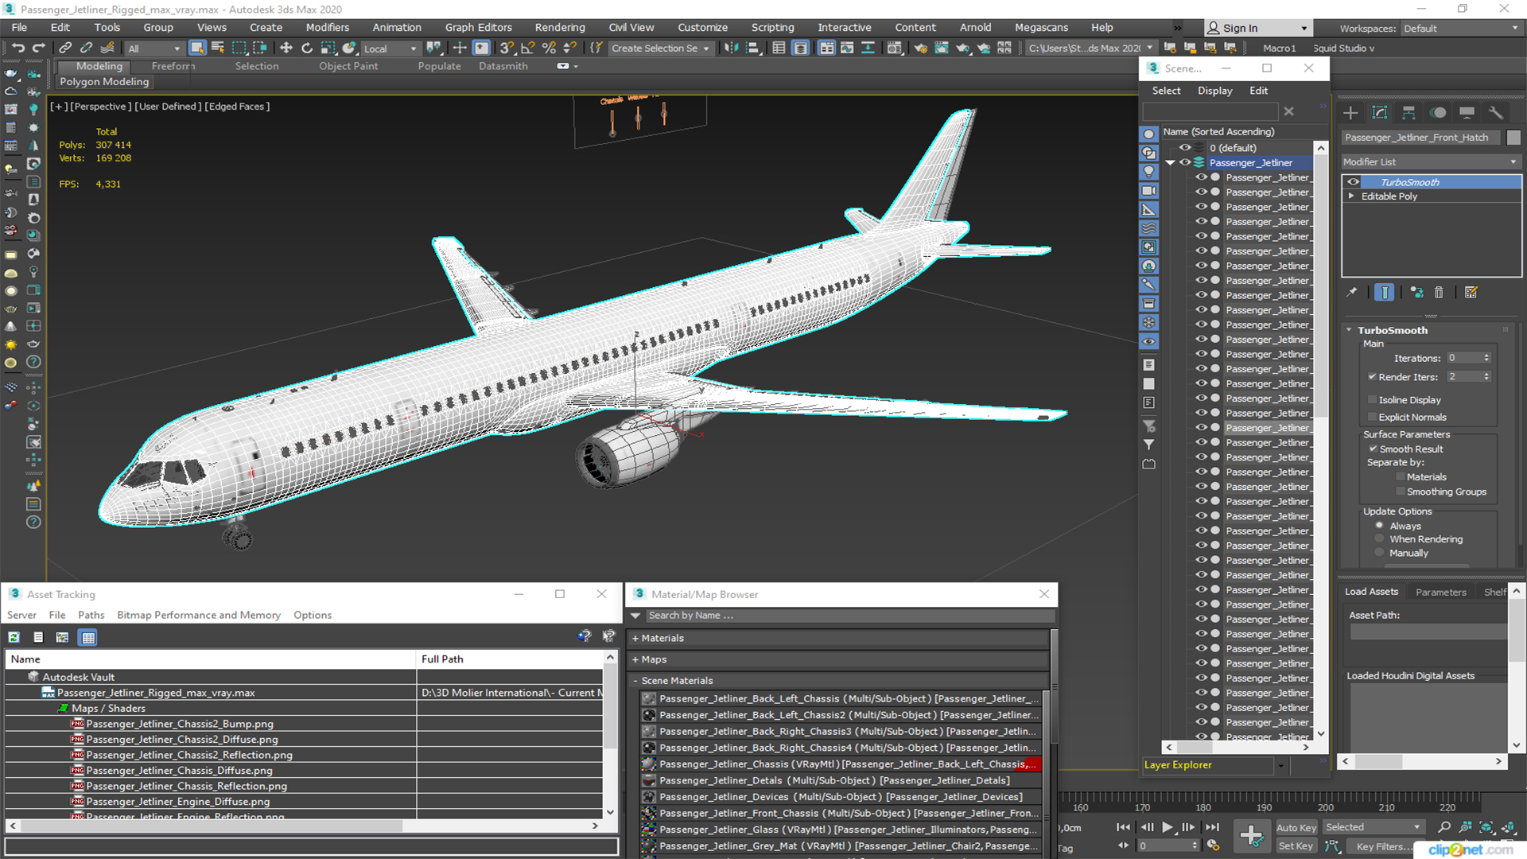
Task: Open the Hierarchy command panel tab
Action: (x=1408, y=113)
